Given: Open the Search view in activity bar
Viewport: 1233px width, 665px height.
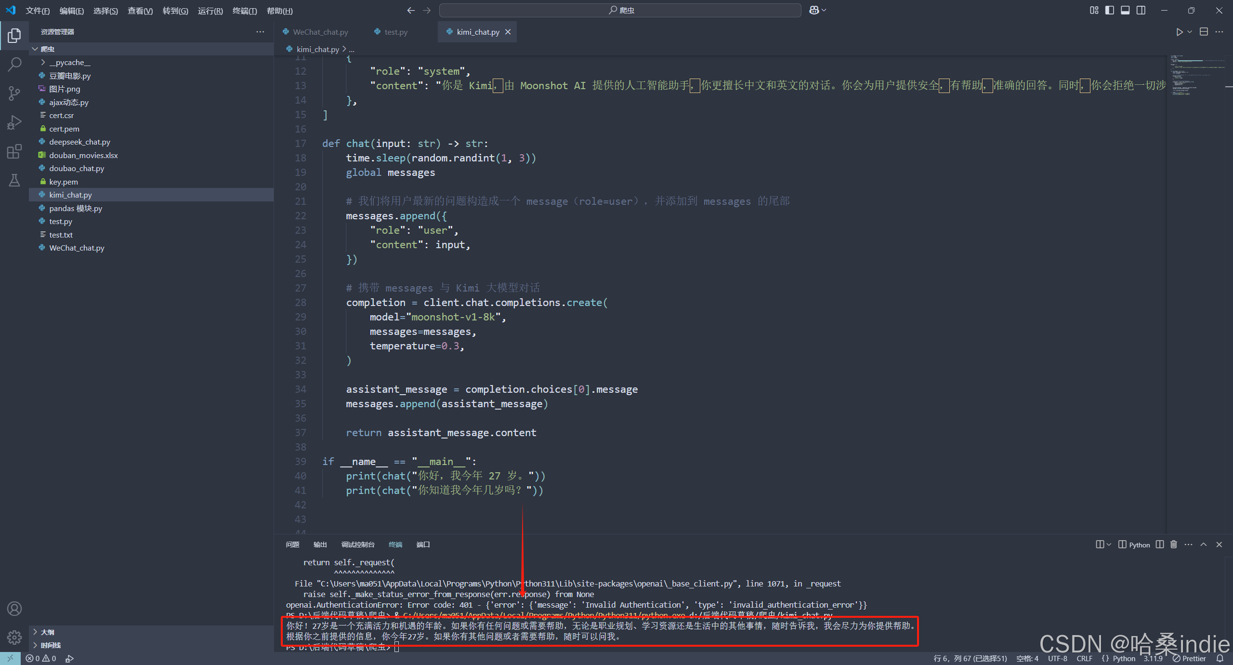Looking at the screenshot, I should (14, 64).
